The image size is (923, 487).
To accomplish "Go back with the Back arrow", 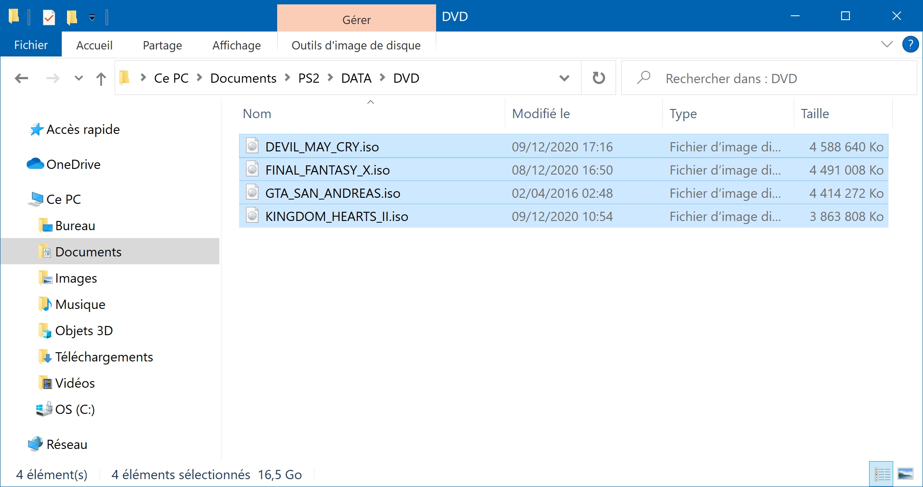I will point(21,78).
